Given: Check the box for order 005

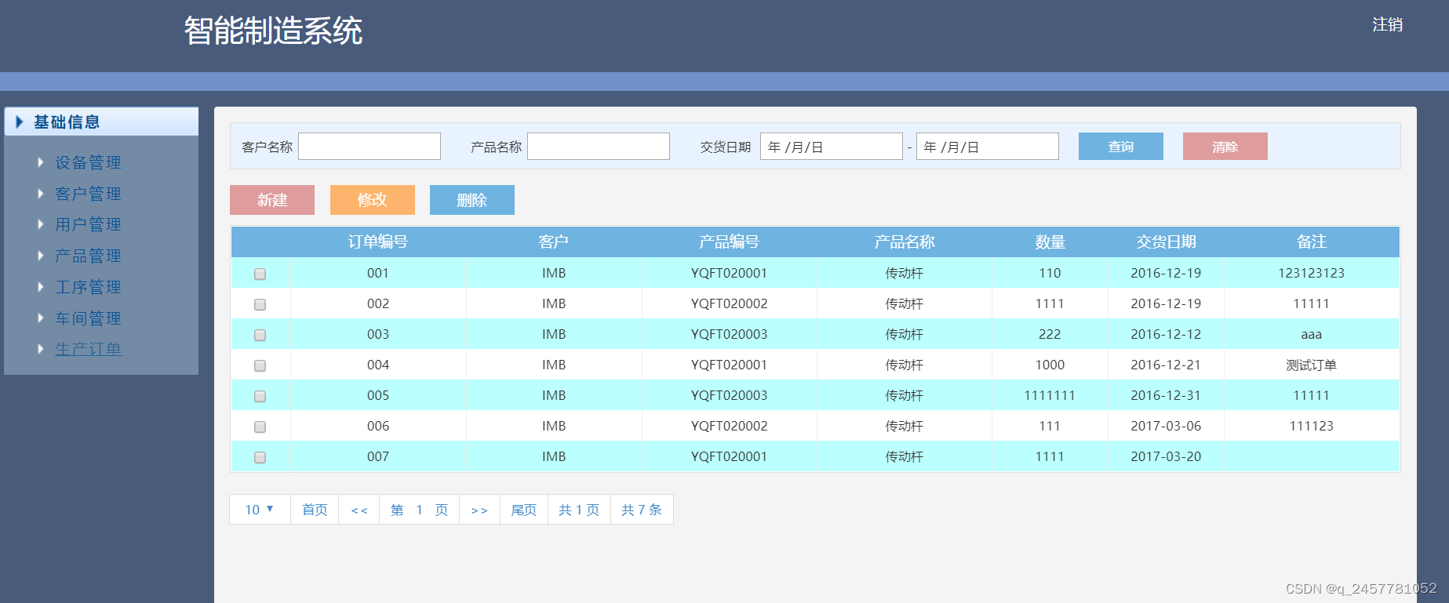Looking at the screenshot, I should [260, 396].
